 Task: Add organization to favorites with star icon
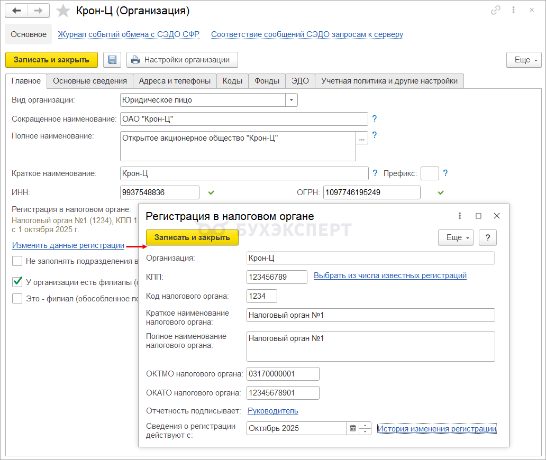pyautogui.click(x=63, y=11)
